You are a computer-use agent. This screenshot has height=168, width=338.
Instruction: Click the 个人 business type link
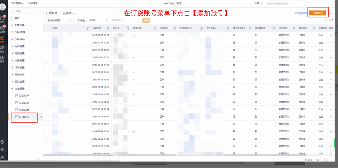pos(321,65)
